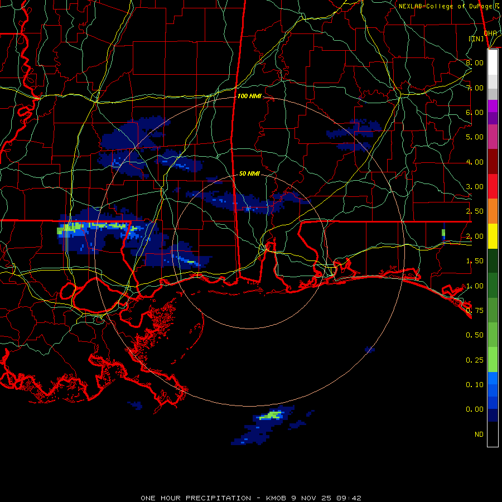Viewport: 502px width, 502px height.
Task: Click the 5.00 scale label
Action: coord(475,137)
